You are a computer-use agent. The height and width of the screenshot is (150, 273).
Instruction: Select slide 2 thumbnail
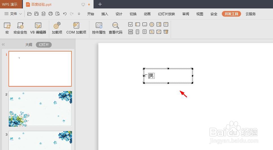click(x=40, y=109)
